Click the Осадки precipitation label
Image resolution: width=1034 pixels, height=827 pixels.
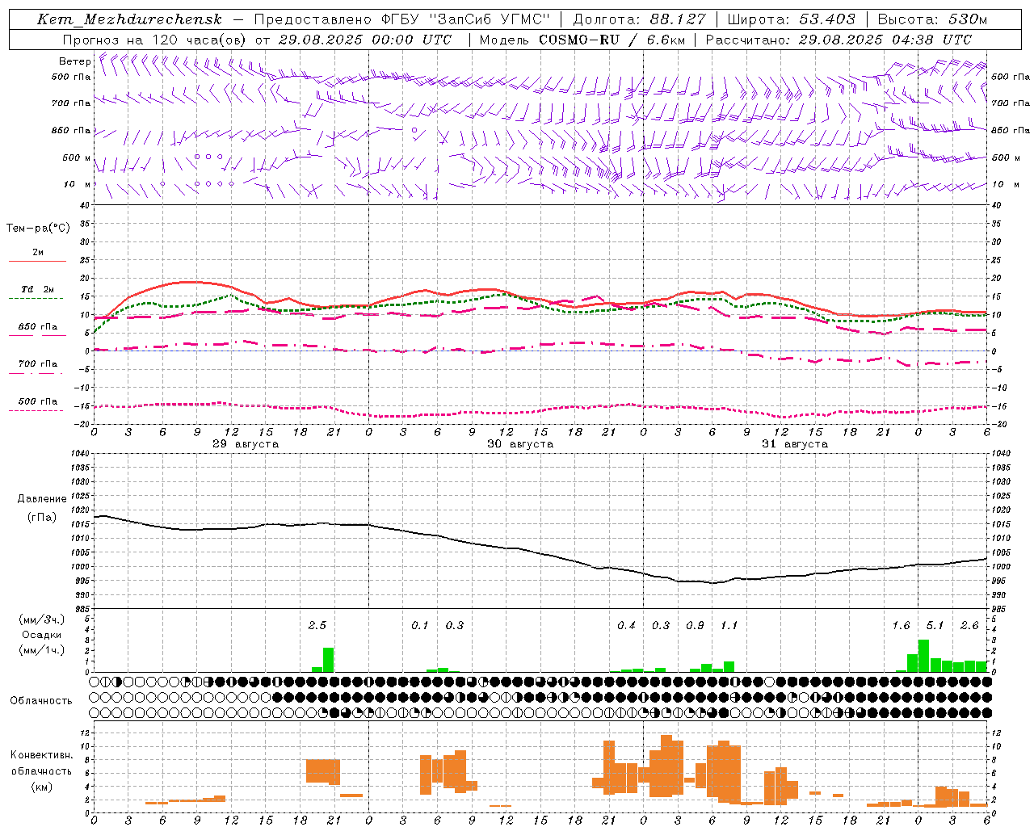click(x=42, y=636)
